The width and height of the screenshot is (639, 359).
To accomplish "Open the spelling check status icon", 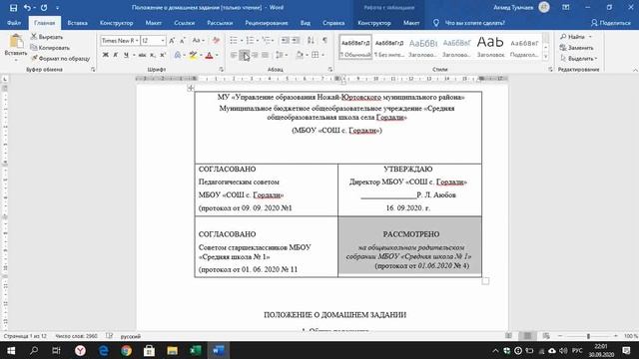I will (109, 336).
